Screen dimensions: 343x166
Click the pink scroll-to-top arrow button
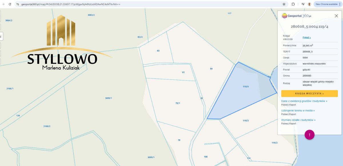310,135
